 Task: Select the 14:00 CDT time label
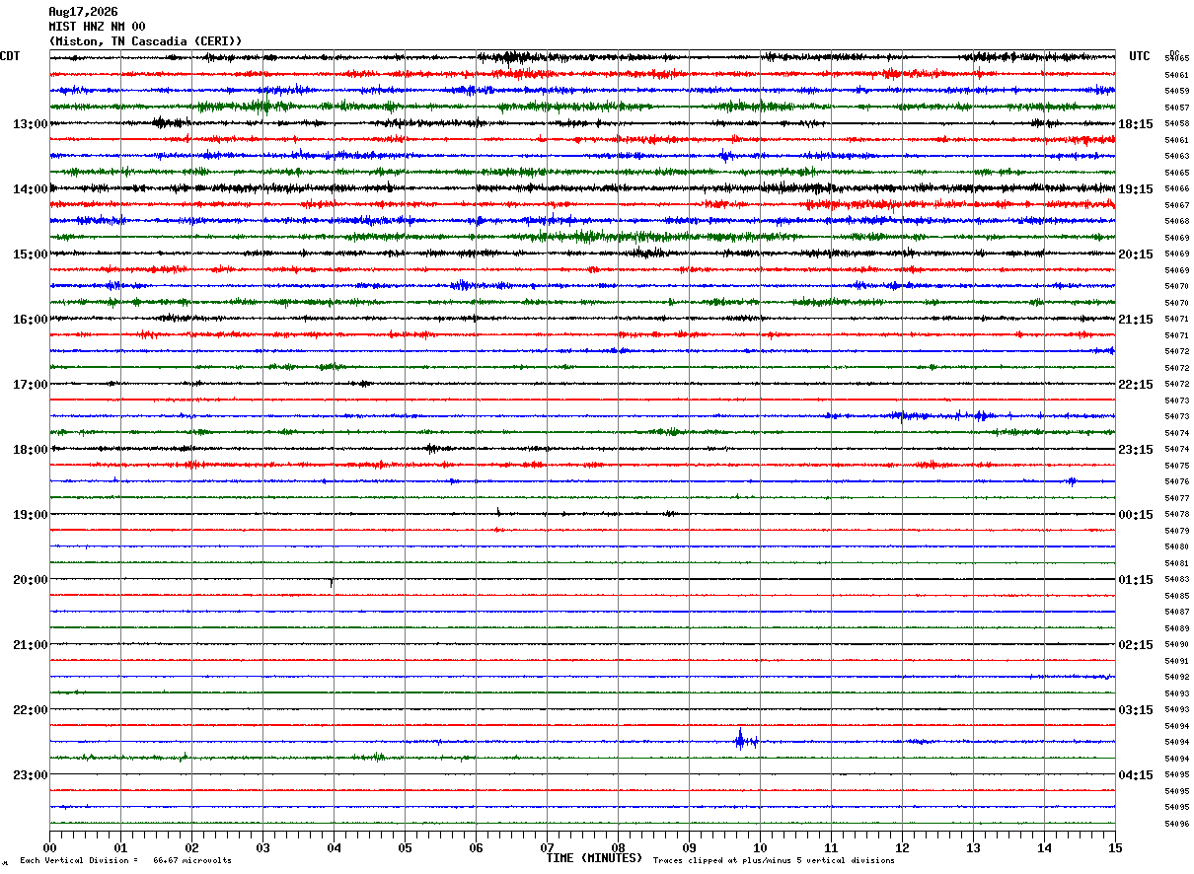tap(30, 188)
